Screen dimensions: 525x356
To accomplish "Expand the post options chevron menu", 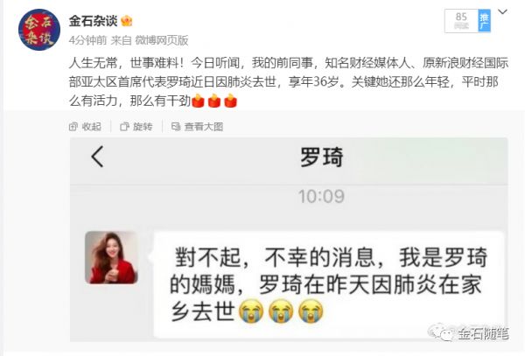I will 502,12.
